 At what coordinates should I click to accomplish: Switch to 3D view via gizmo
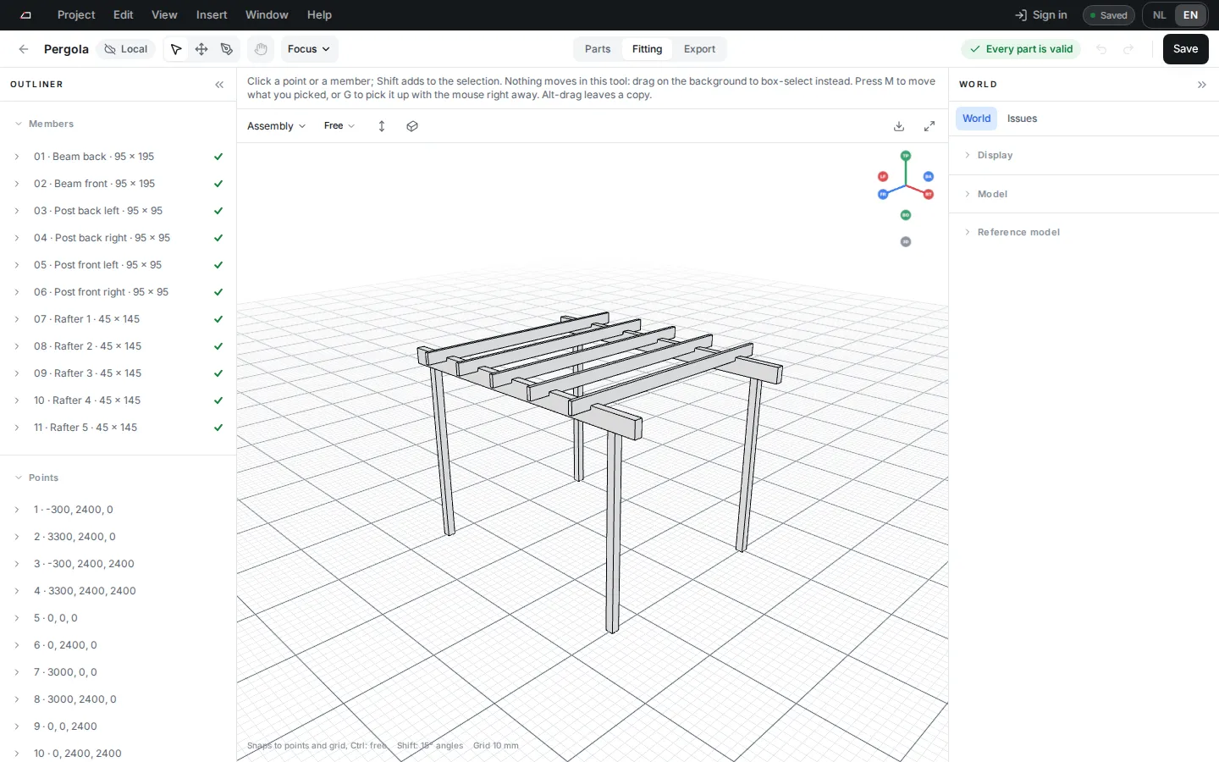[906, 242]
